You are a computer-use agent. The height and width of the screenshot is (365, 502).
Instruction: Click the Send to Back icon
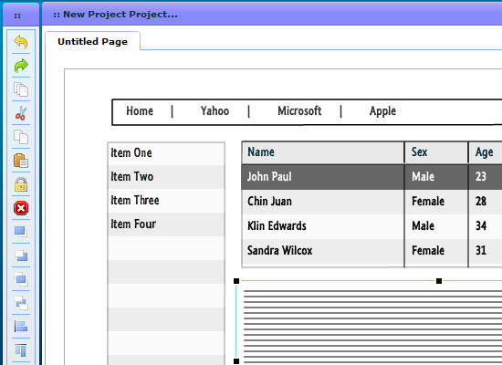(x=21, y=255)
